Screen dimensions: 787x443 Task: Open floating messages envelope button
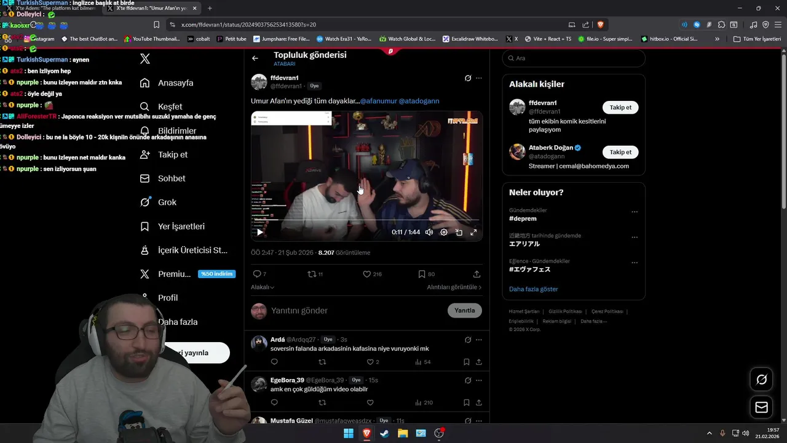tap(761, 407)
